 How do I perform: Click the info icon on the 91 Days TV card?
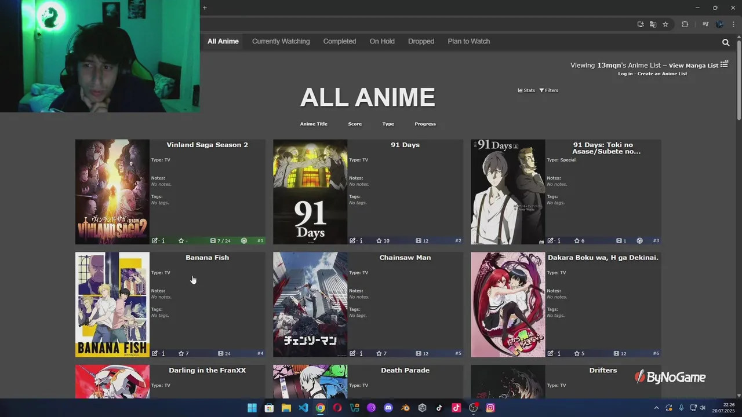click(x=361, y=240)
